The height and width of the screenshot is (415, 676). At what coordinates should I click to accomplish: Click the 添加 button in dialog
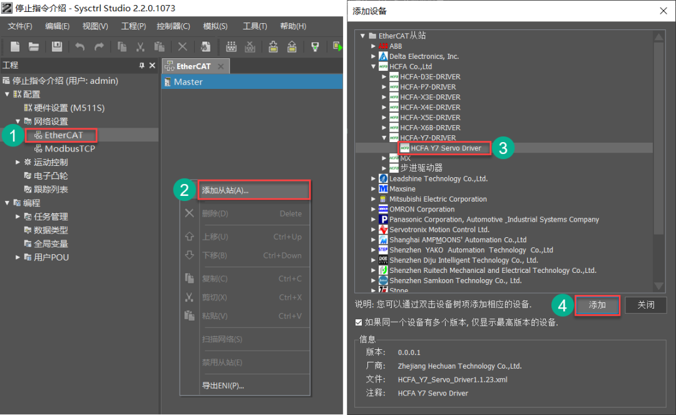(x=597, y=305)
